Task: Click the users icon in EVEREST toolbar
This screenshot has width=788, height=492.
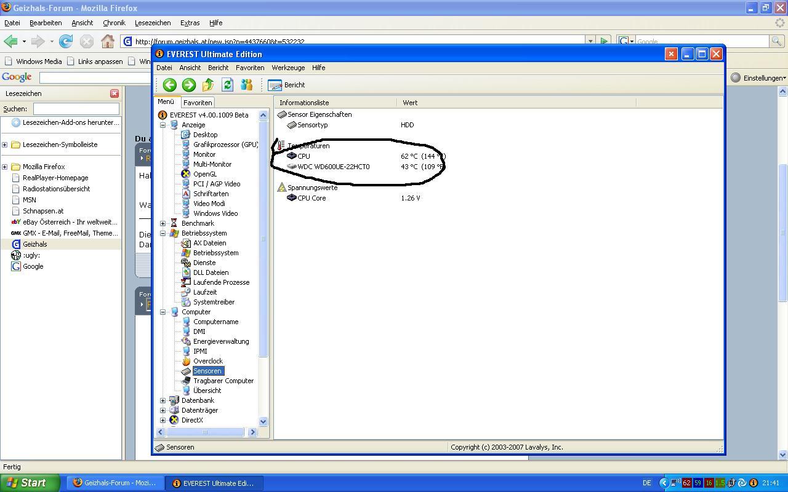Action: (x=247, y=85)
